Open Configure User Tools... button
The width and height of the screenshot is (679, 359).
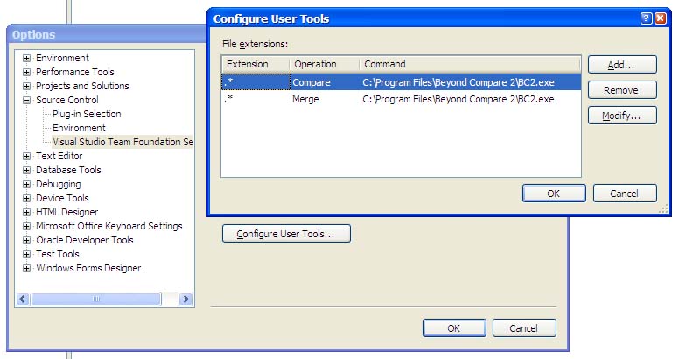click(x=286, y=234)
